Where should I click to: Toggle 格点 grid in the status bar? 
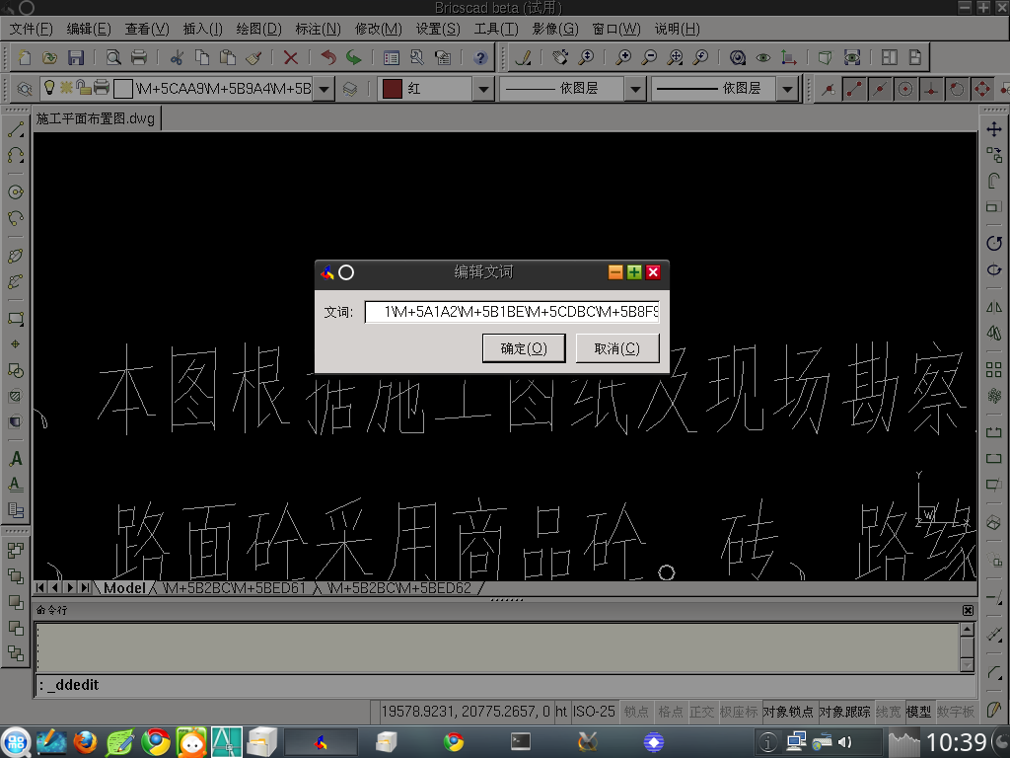point(671,712)
